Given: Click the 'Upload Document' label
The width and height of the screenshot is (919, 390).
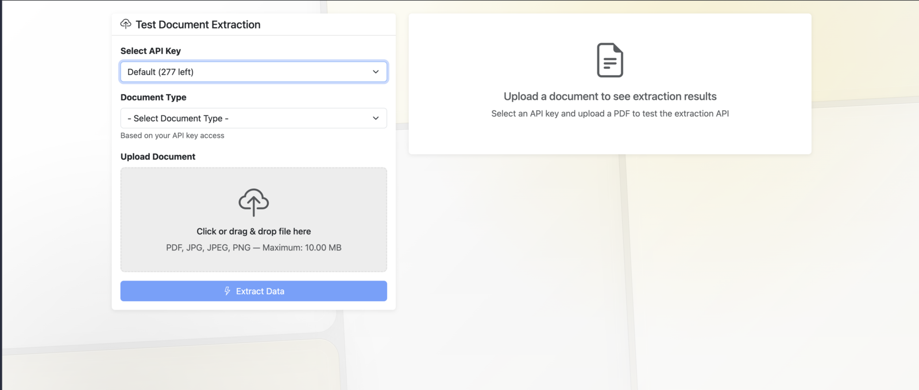Looking at the screenshot, I should pos(158,157).
